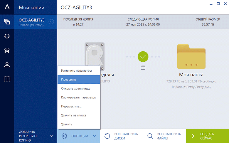Choose Удалить из списка from the menu
The height and width of the screenshot is (143, 229).
point(79,115)
